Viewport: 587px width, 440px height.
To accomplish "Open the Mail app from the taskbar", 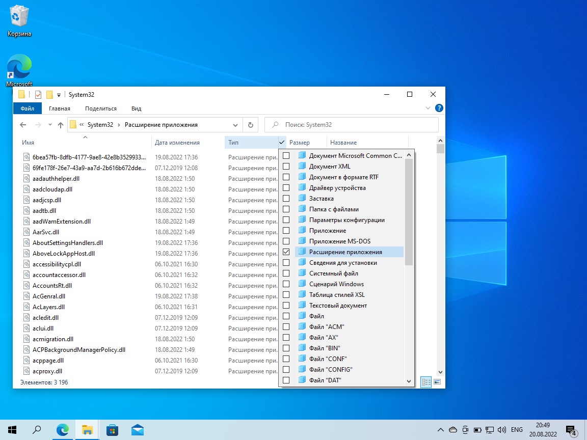I will pos(138,430).
